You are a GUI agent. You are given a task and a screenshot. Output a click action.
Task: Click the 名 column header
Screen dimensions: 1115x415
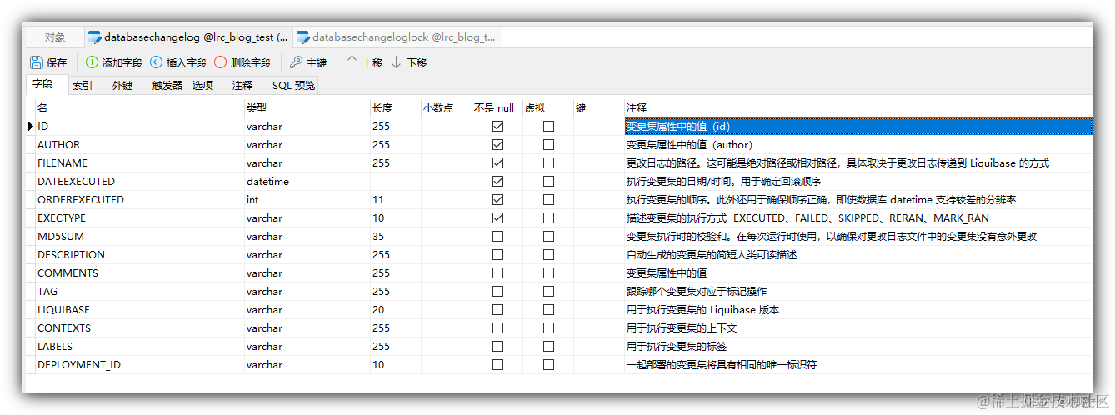point(139,108)
